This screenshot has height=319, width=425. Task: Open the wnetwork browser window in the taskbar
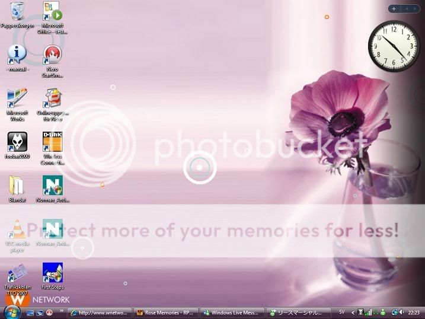100,312
